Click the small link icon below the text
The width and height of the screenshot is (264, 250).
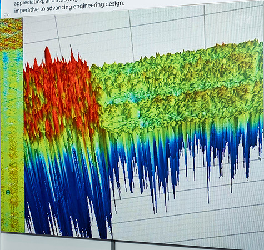6,14
